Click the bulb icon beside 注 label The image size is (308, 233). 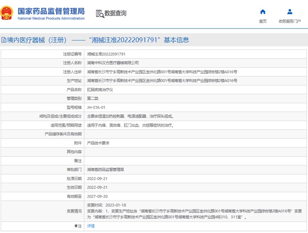point(76,226)
